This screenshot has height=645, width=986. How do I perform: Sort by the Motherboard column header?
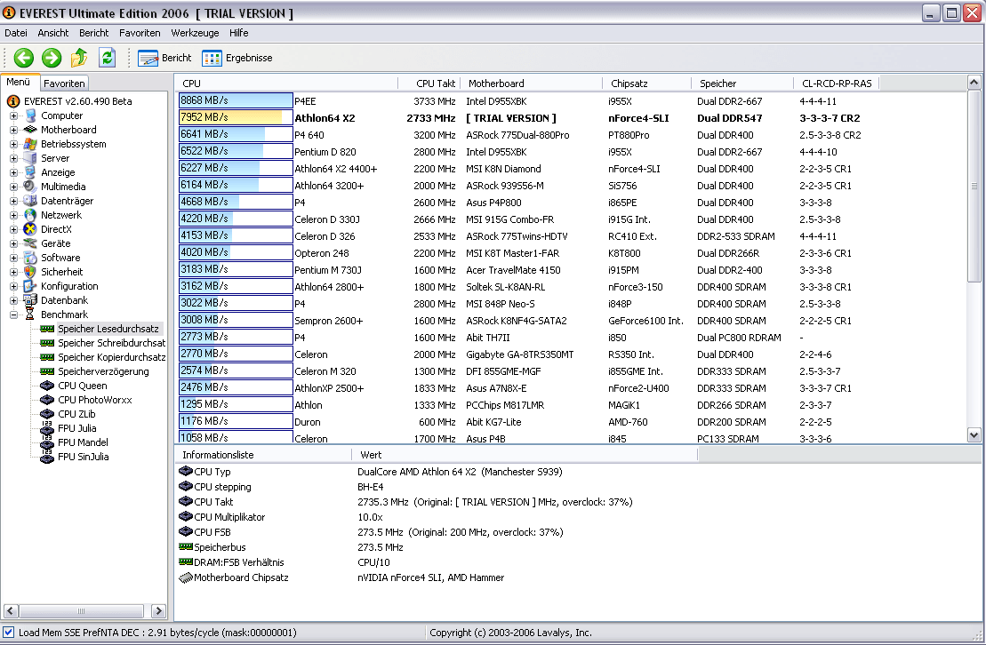click(x=532, y=83)
